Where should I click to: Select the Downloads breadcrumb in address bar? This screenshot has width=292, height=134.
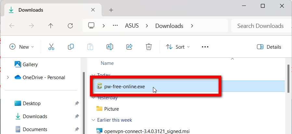pyautogui.click(x=169, y=26)
